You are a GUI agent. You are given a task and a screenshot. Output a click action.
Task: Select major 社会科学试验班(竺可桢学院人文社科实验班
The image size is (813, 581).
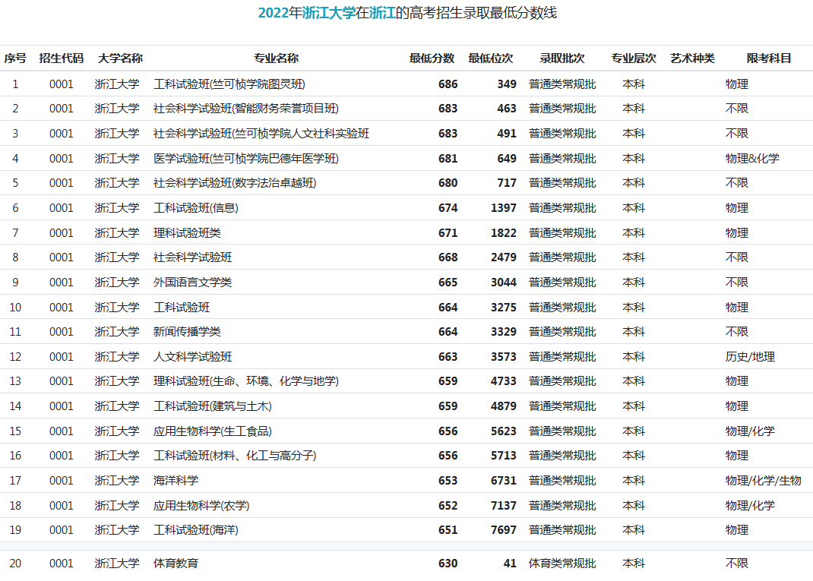pos(261,134)
